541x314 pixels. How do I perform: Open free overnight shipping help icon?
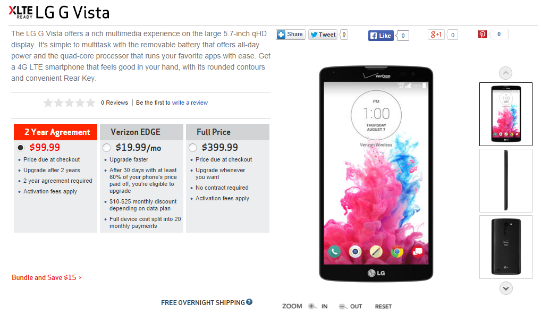[249, 302]
